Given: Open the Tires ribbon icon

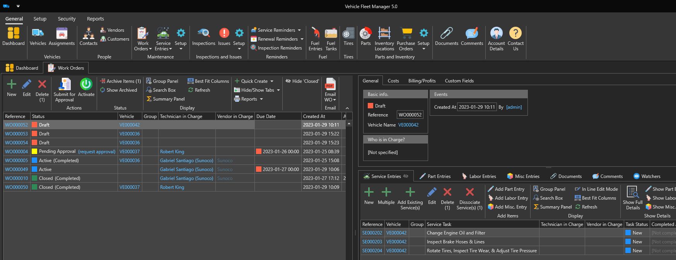Looking at the screenshot, I should pos(348,34).
